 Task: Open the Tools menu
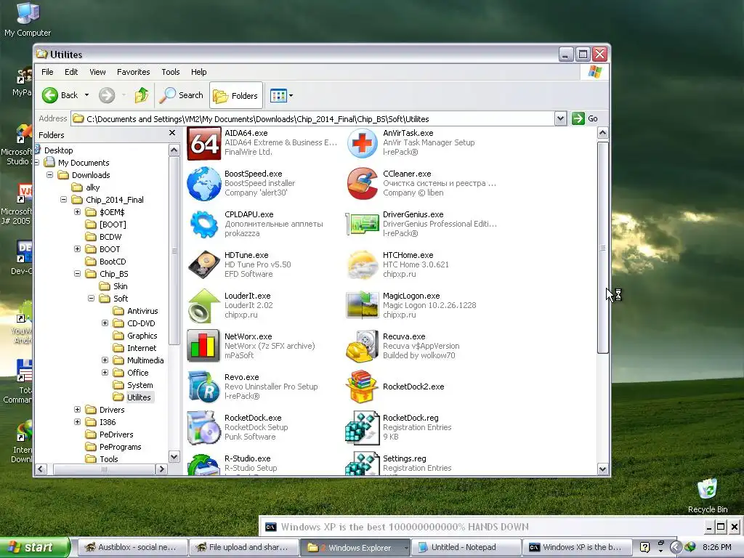(x=170, y=72)
